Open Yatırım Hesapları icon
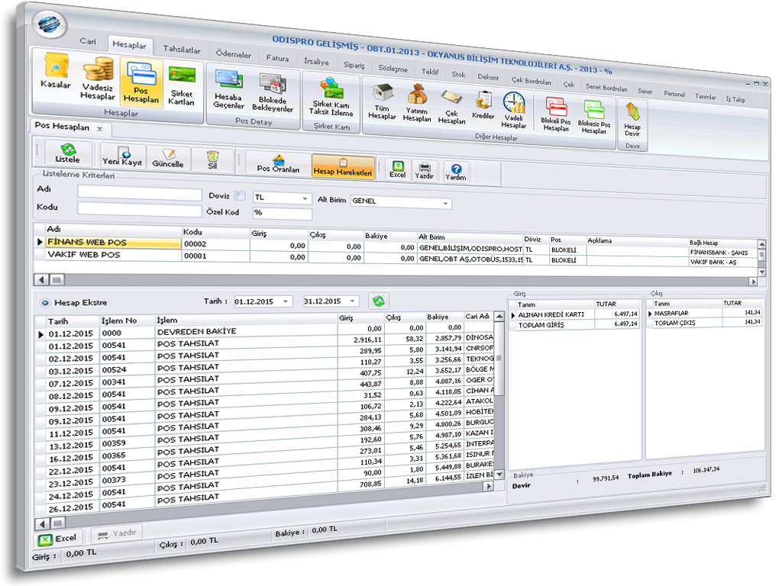782x586 pixels. (x=417, y=104)
